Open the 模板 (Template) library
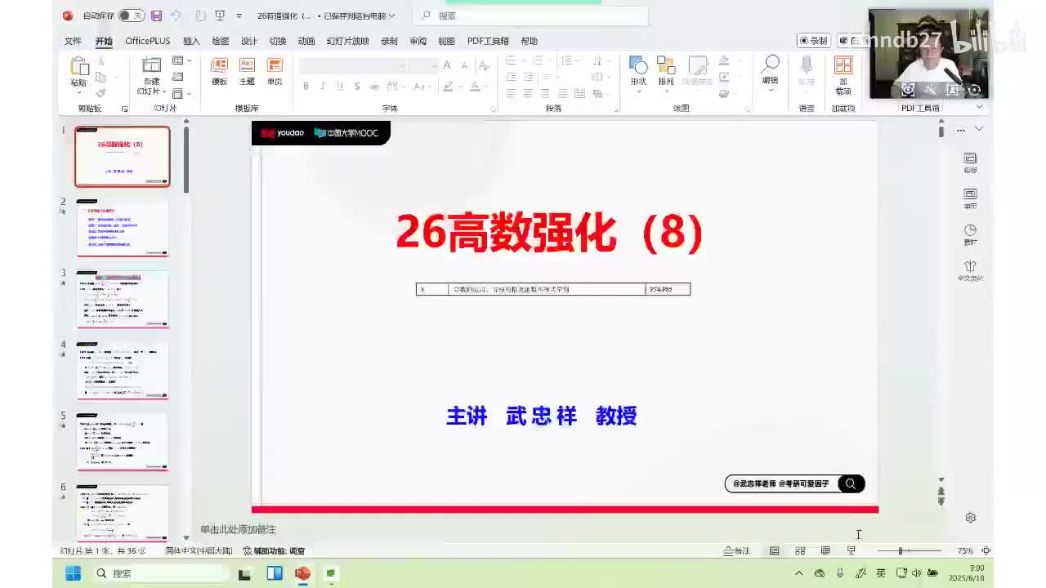The height and width of the screenshot is (588, 1046). [219, 72]
